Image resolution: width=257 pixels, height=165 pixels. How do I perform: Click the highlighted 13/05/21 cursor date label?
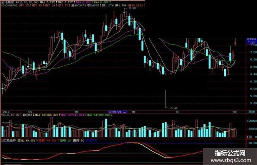point(117,112)
